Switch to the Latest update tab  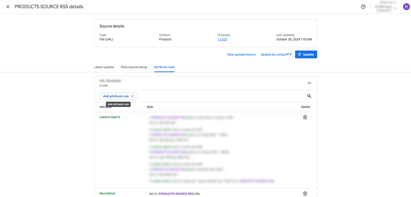104,67
